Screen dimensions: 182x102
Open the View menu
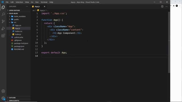(x=27, y=2)
